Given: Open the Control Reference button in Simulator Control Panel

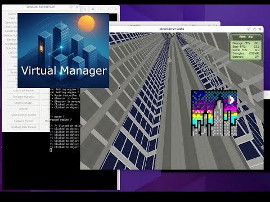Looking at the screenshot, I should coord(23,91).
